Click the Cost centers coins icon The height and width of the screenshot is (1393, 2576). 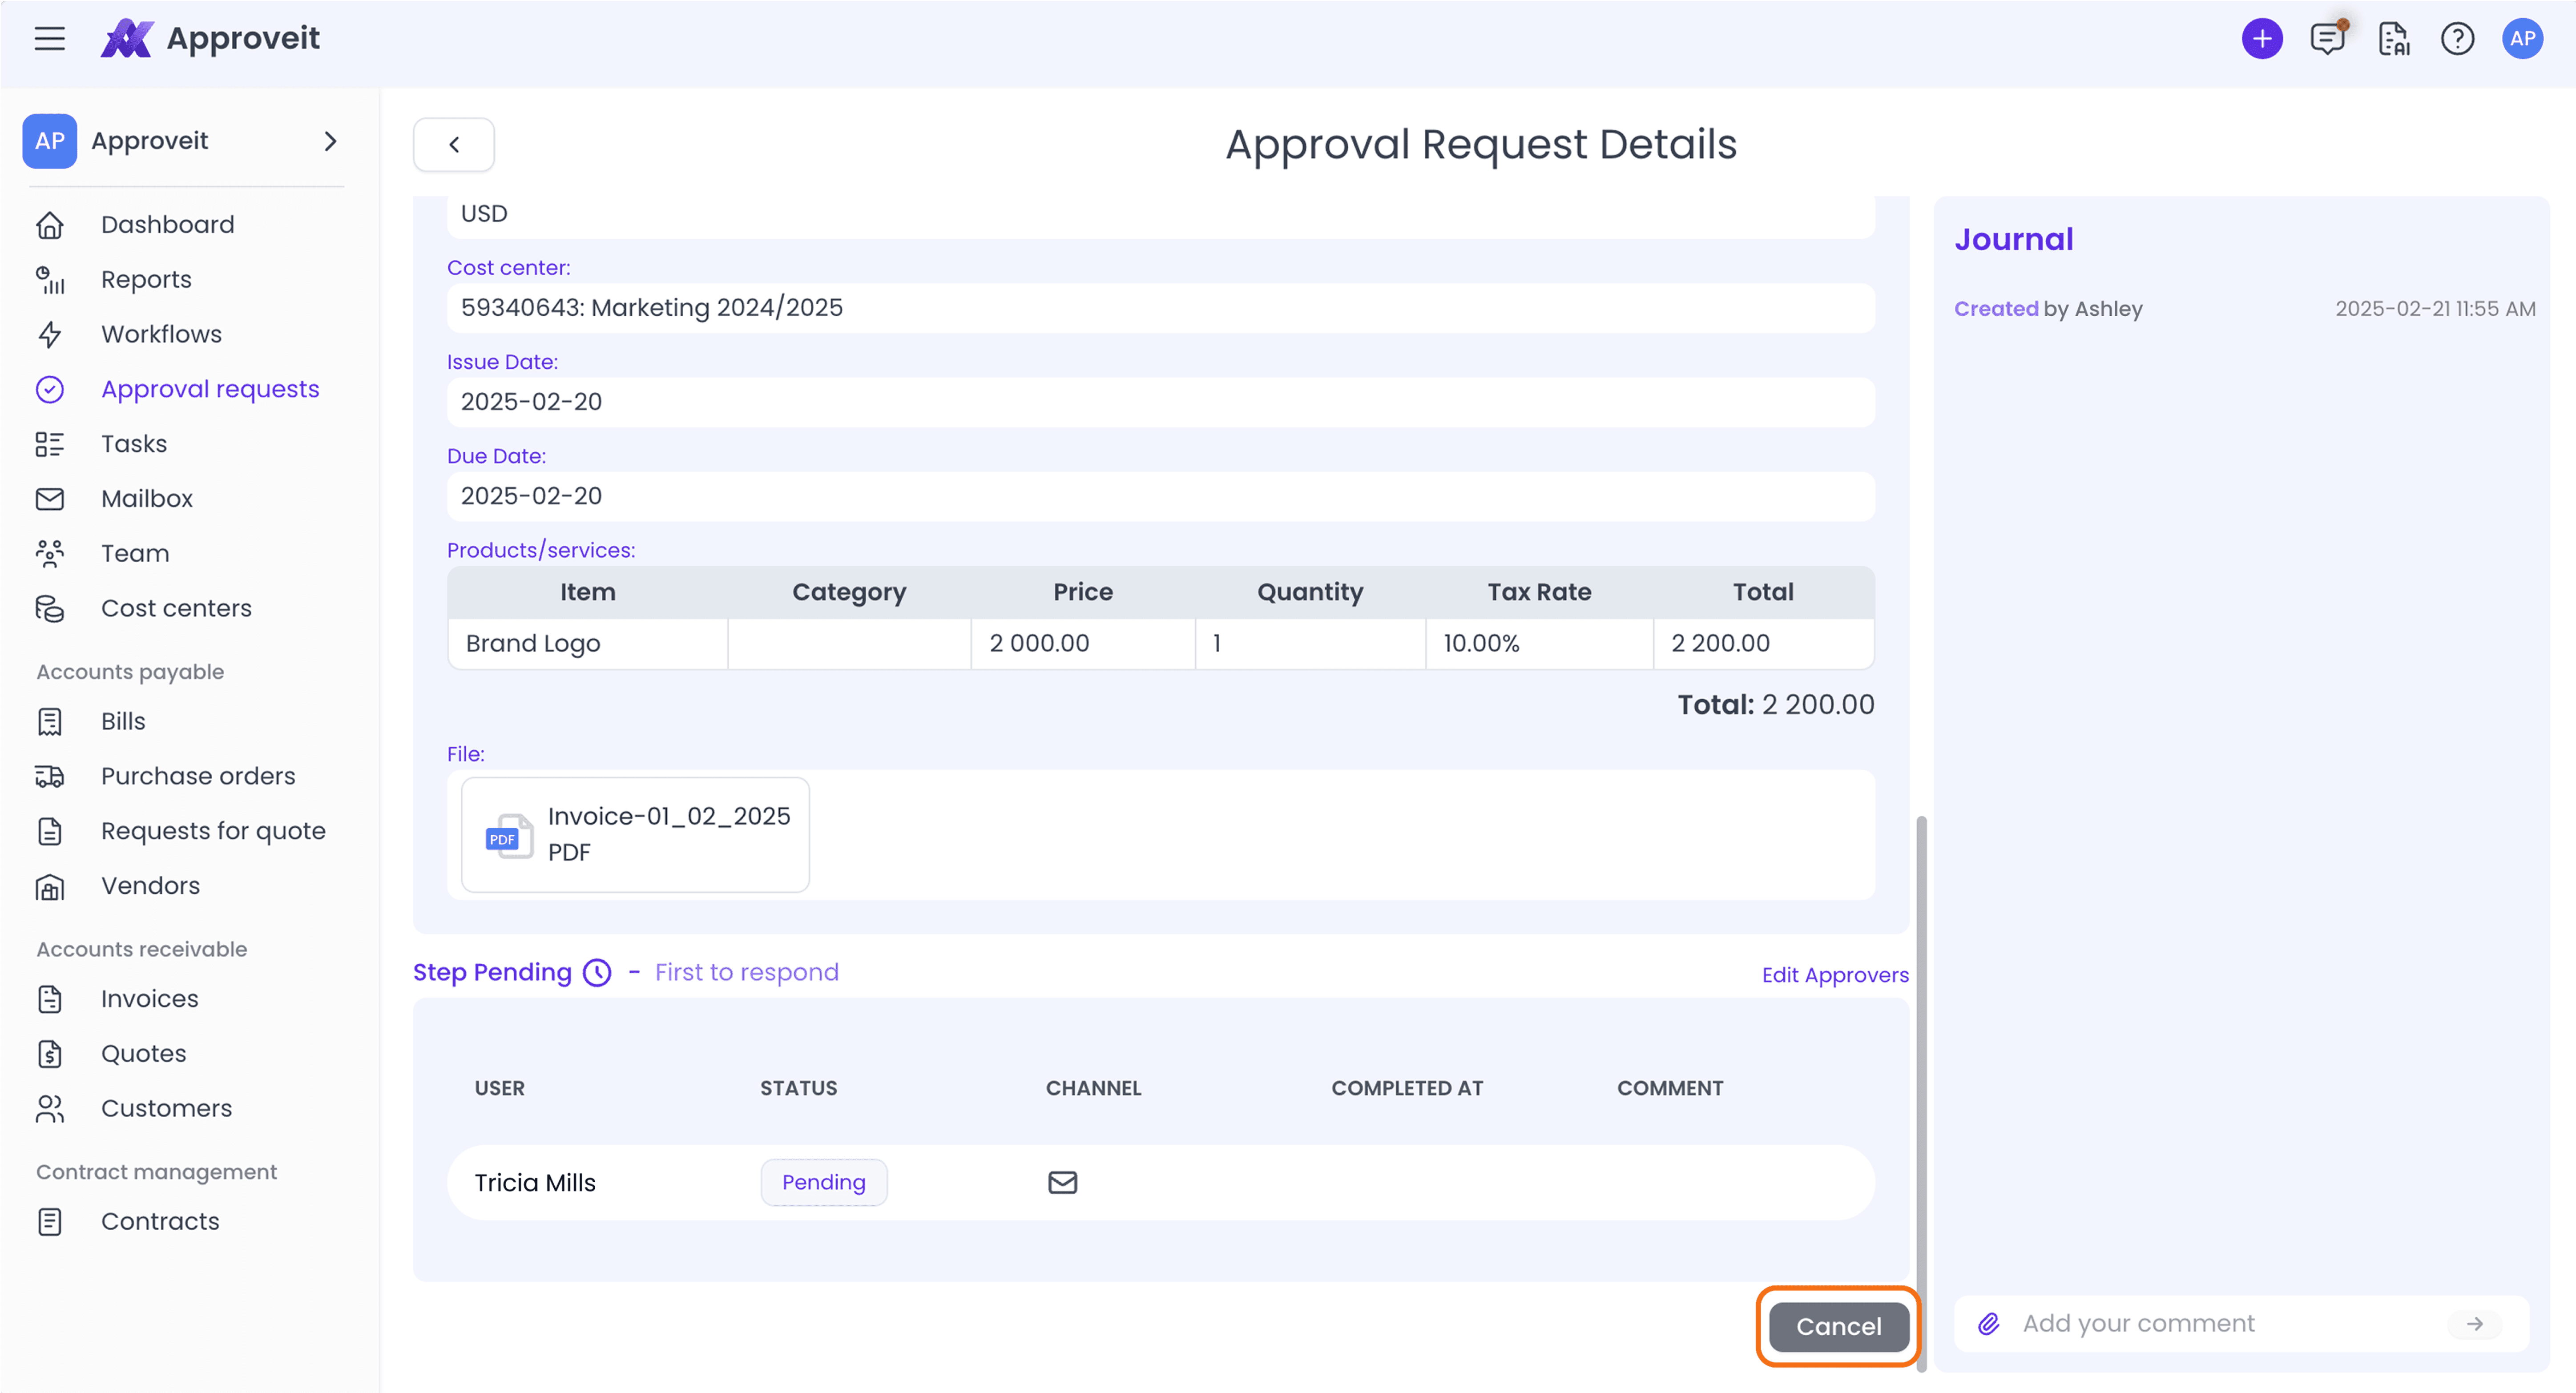[50, 609]
